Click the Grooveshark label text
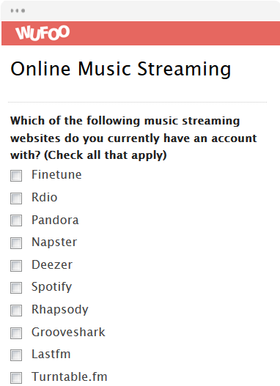 click(x=68, y=332)
